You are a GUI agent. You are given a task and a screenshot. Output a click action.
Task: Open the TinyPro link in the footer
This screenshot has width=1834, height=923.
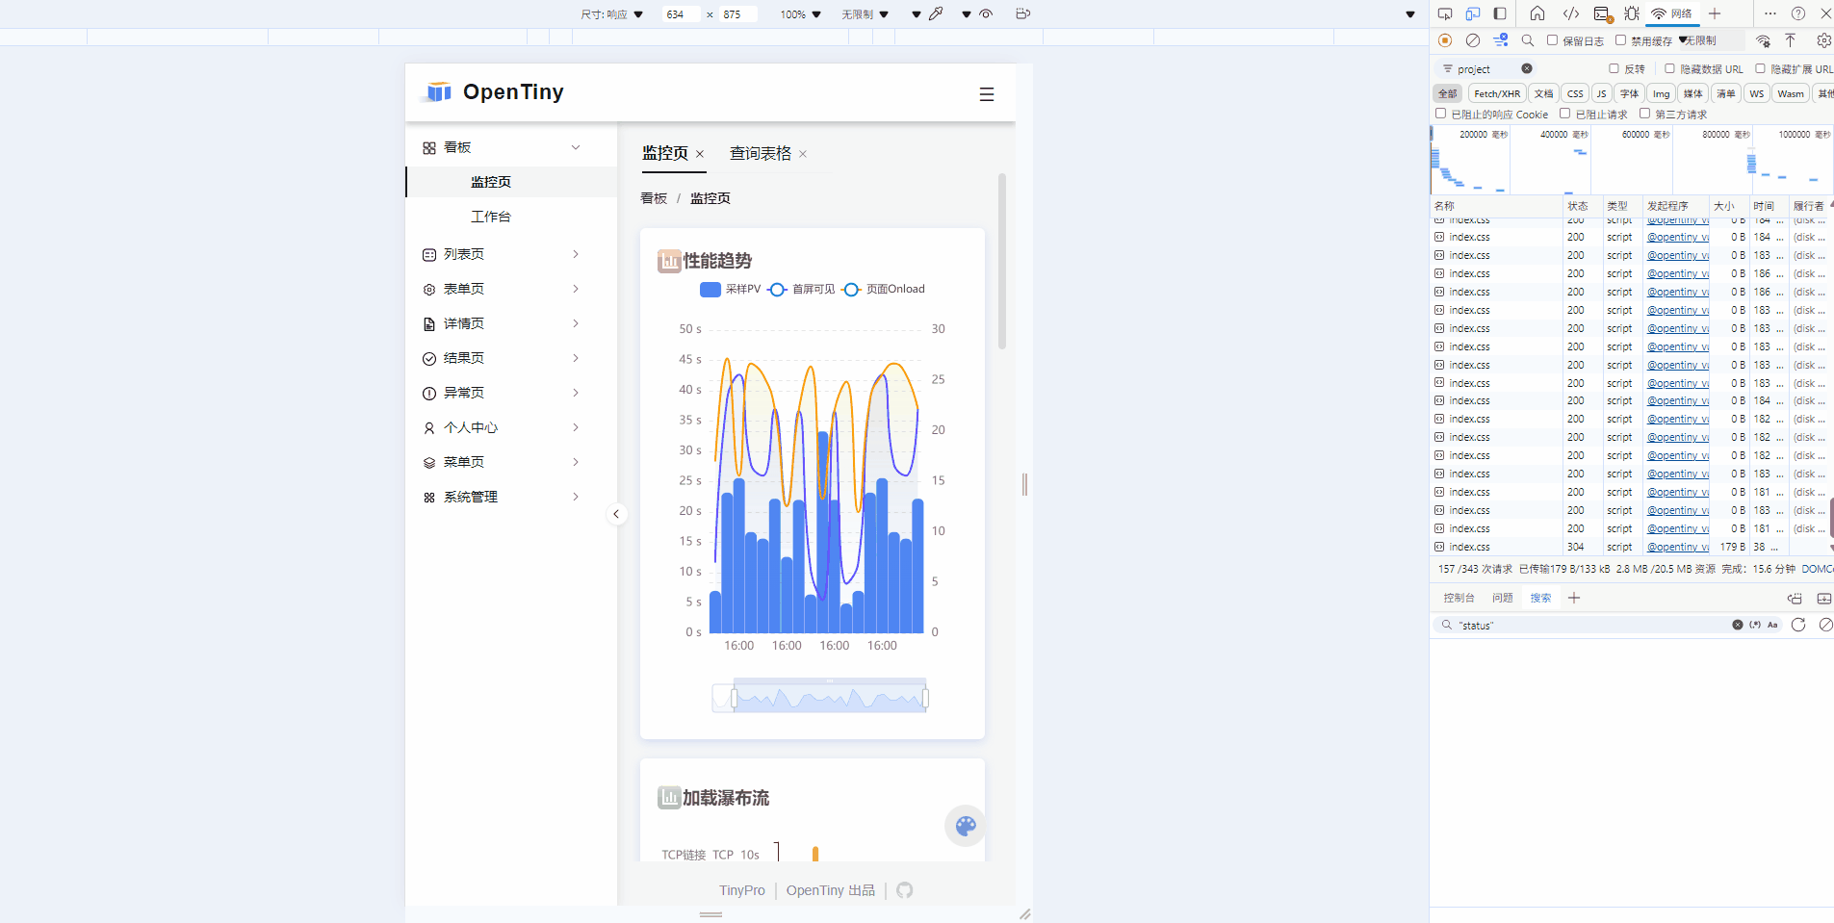click(x=741, y=890)
